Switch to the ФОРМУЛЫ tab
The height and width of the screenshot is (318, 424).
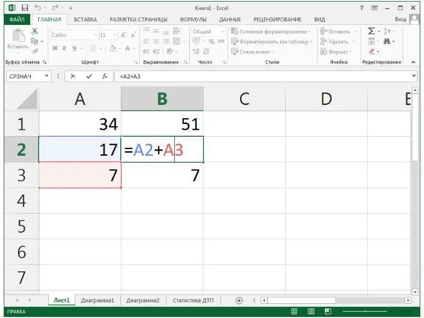(193, 20)
